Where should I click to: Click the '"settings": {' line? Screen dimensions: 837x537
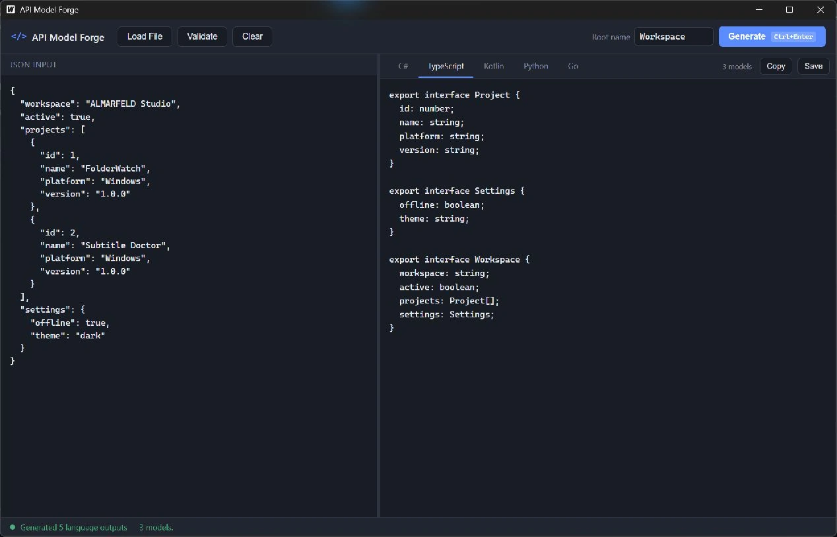point(53,309)
